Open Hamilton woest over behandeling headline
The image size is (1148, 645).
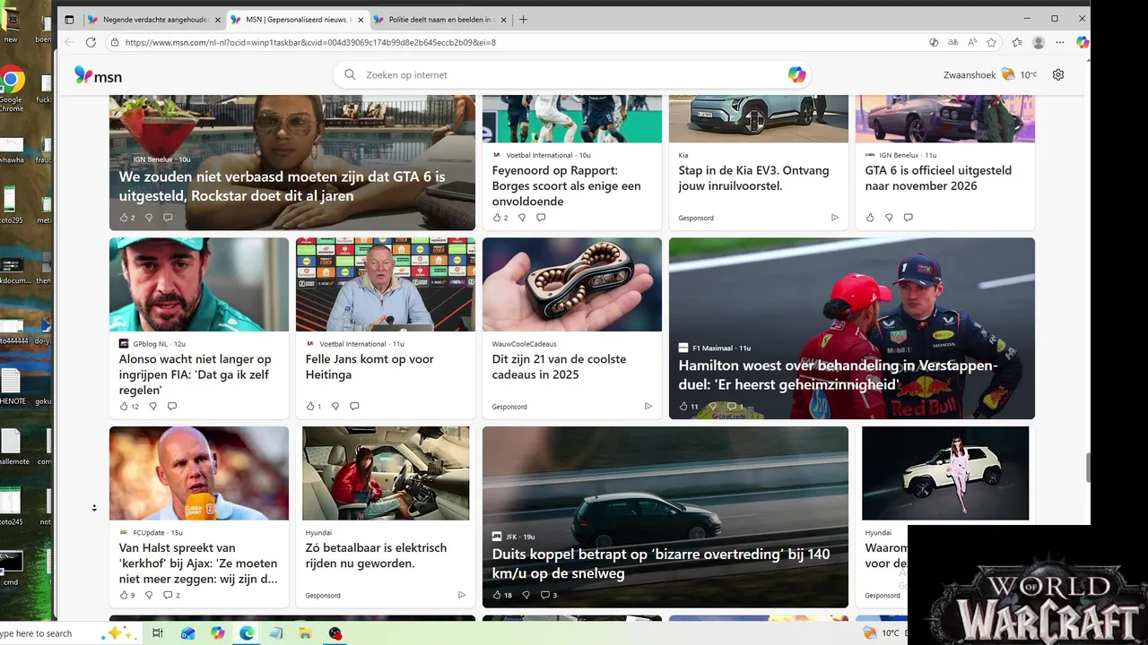(838, 374)
